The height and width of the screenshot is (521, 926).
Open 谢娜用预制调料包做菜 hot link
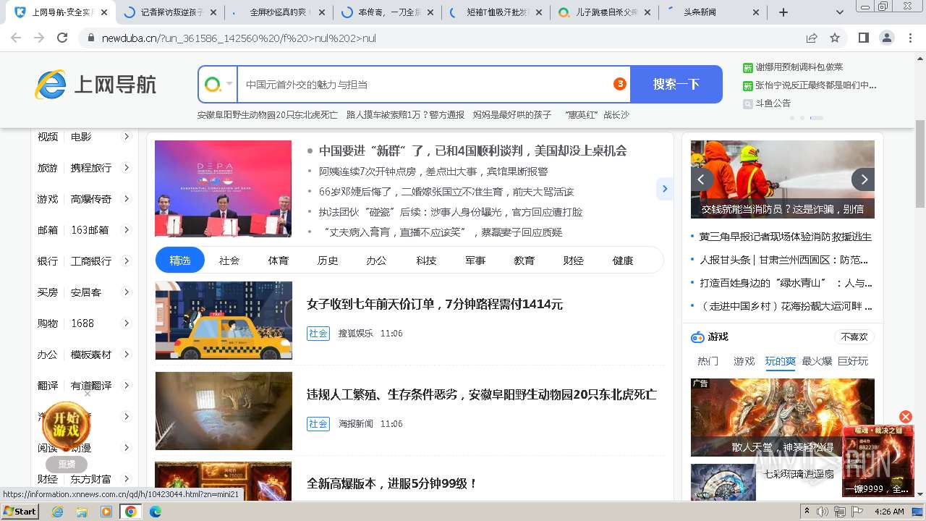coord(799,67)
